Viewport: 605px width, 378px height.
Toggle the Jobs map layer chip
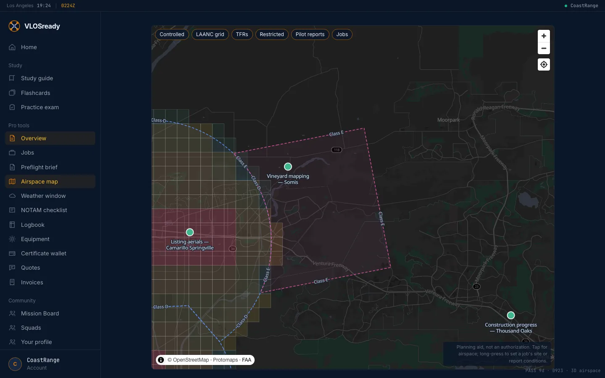(342, 34)
